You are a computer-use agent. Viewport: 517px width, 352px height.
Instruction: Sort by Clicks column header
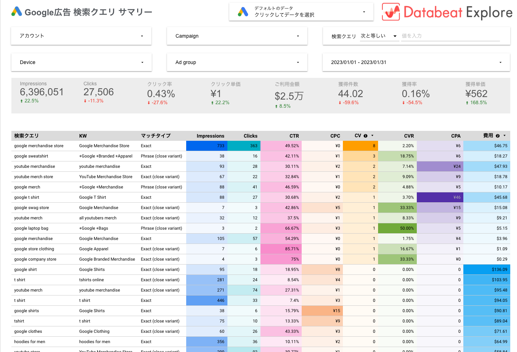[x=251, y=136]
